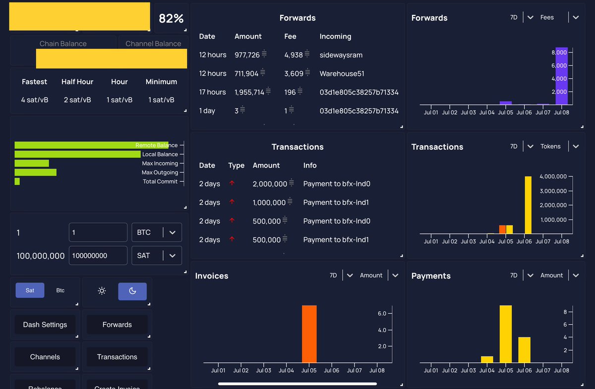
Task: Click resize corner of Invoices chart card
Action: point(402,385)
